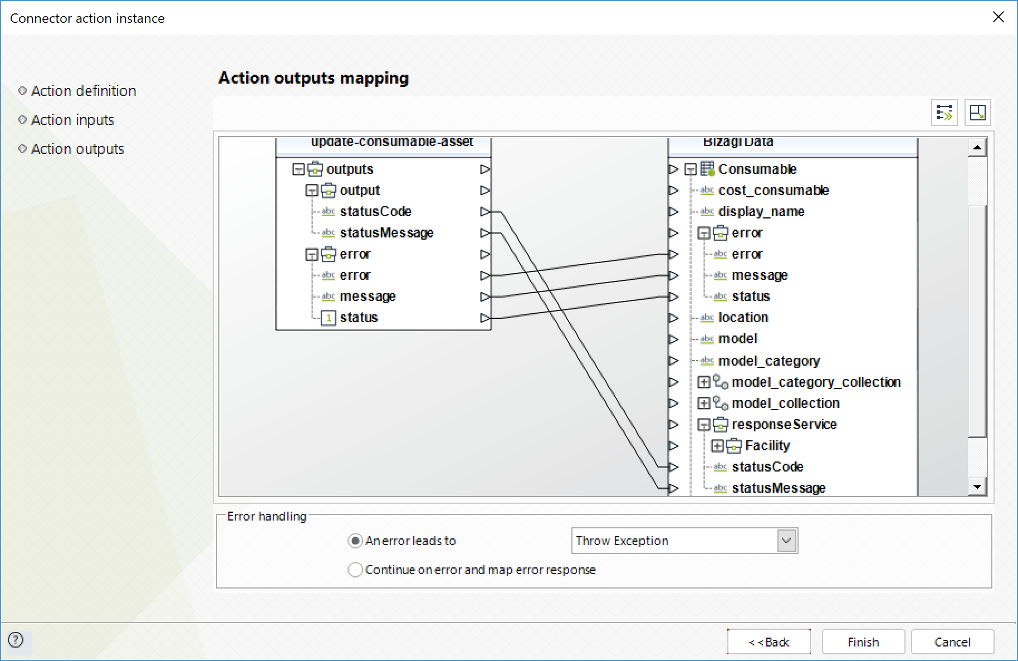Expand the model_category_collection node
Screen dimensions: 1018x661
pyautogui.click(x=704, y=382)
